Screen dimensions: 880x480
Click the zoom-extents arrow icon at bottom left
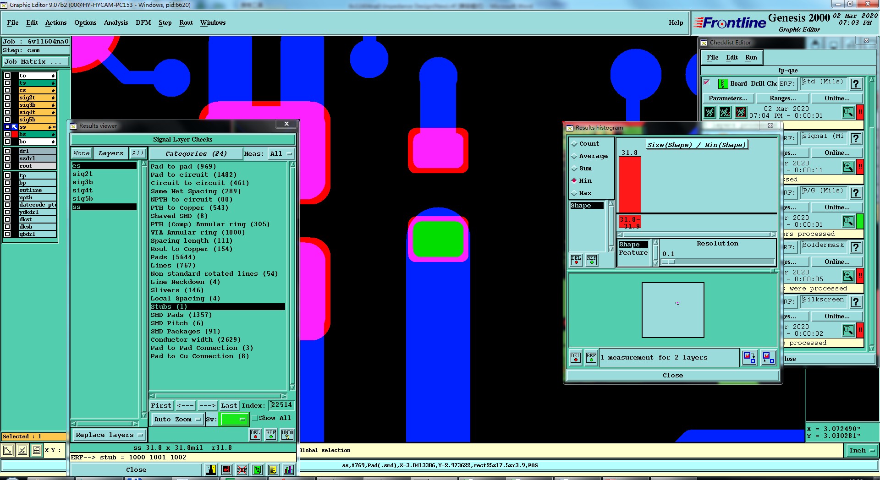[x=8, y=450]
